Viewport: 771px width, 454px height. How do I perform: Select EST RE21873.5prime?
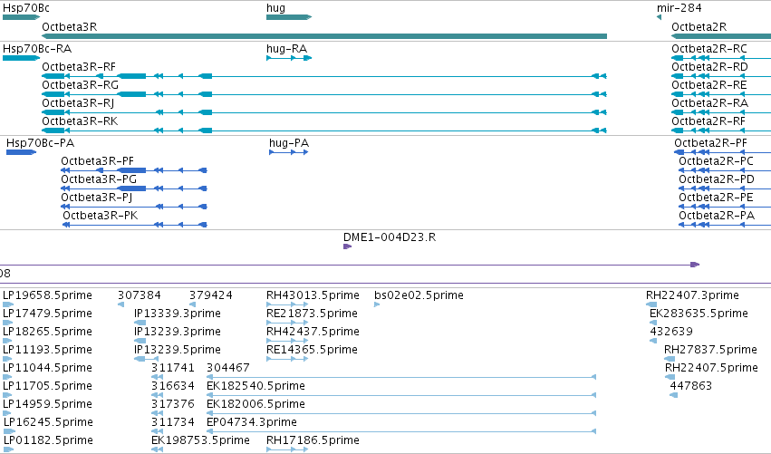click(x=312, y=314)
